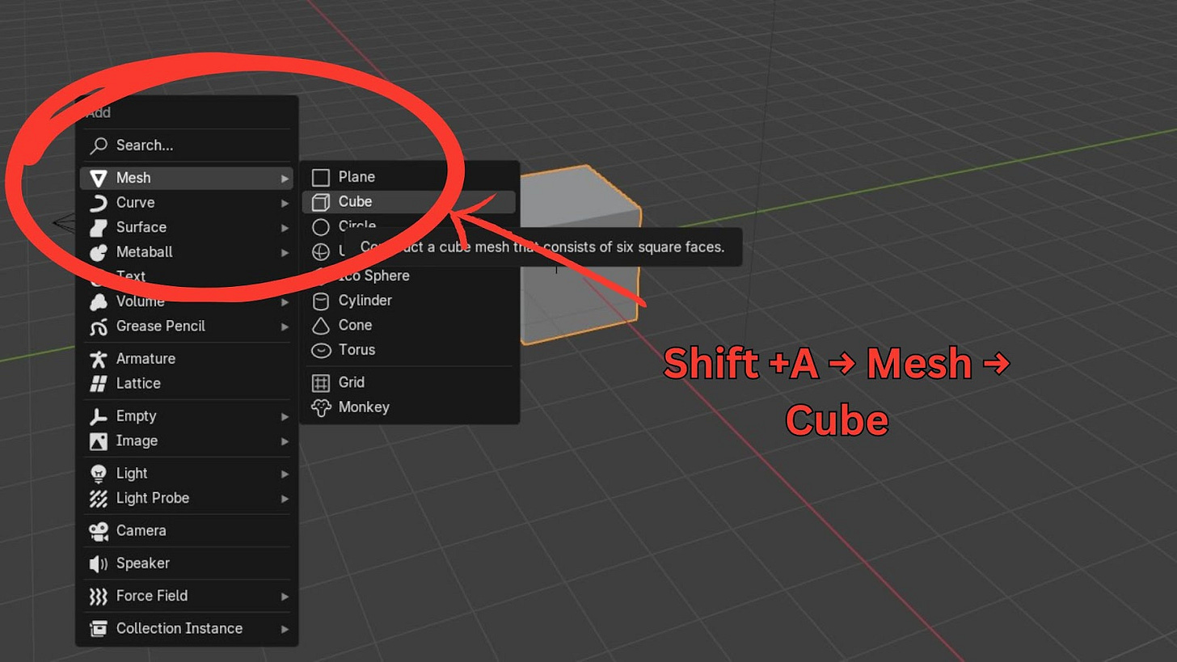Click the Speaker icon

[x=99, y=563]
